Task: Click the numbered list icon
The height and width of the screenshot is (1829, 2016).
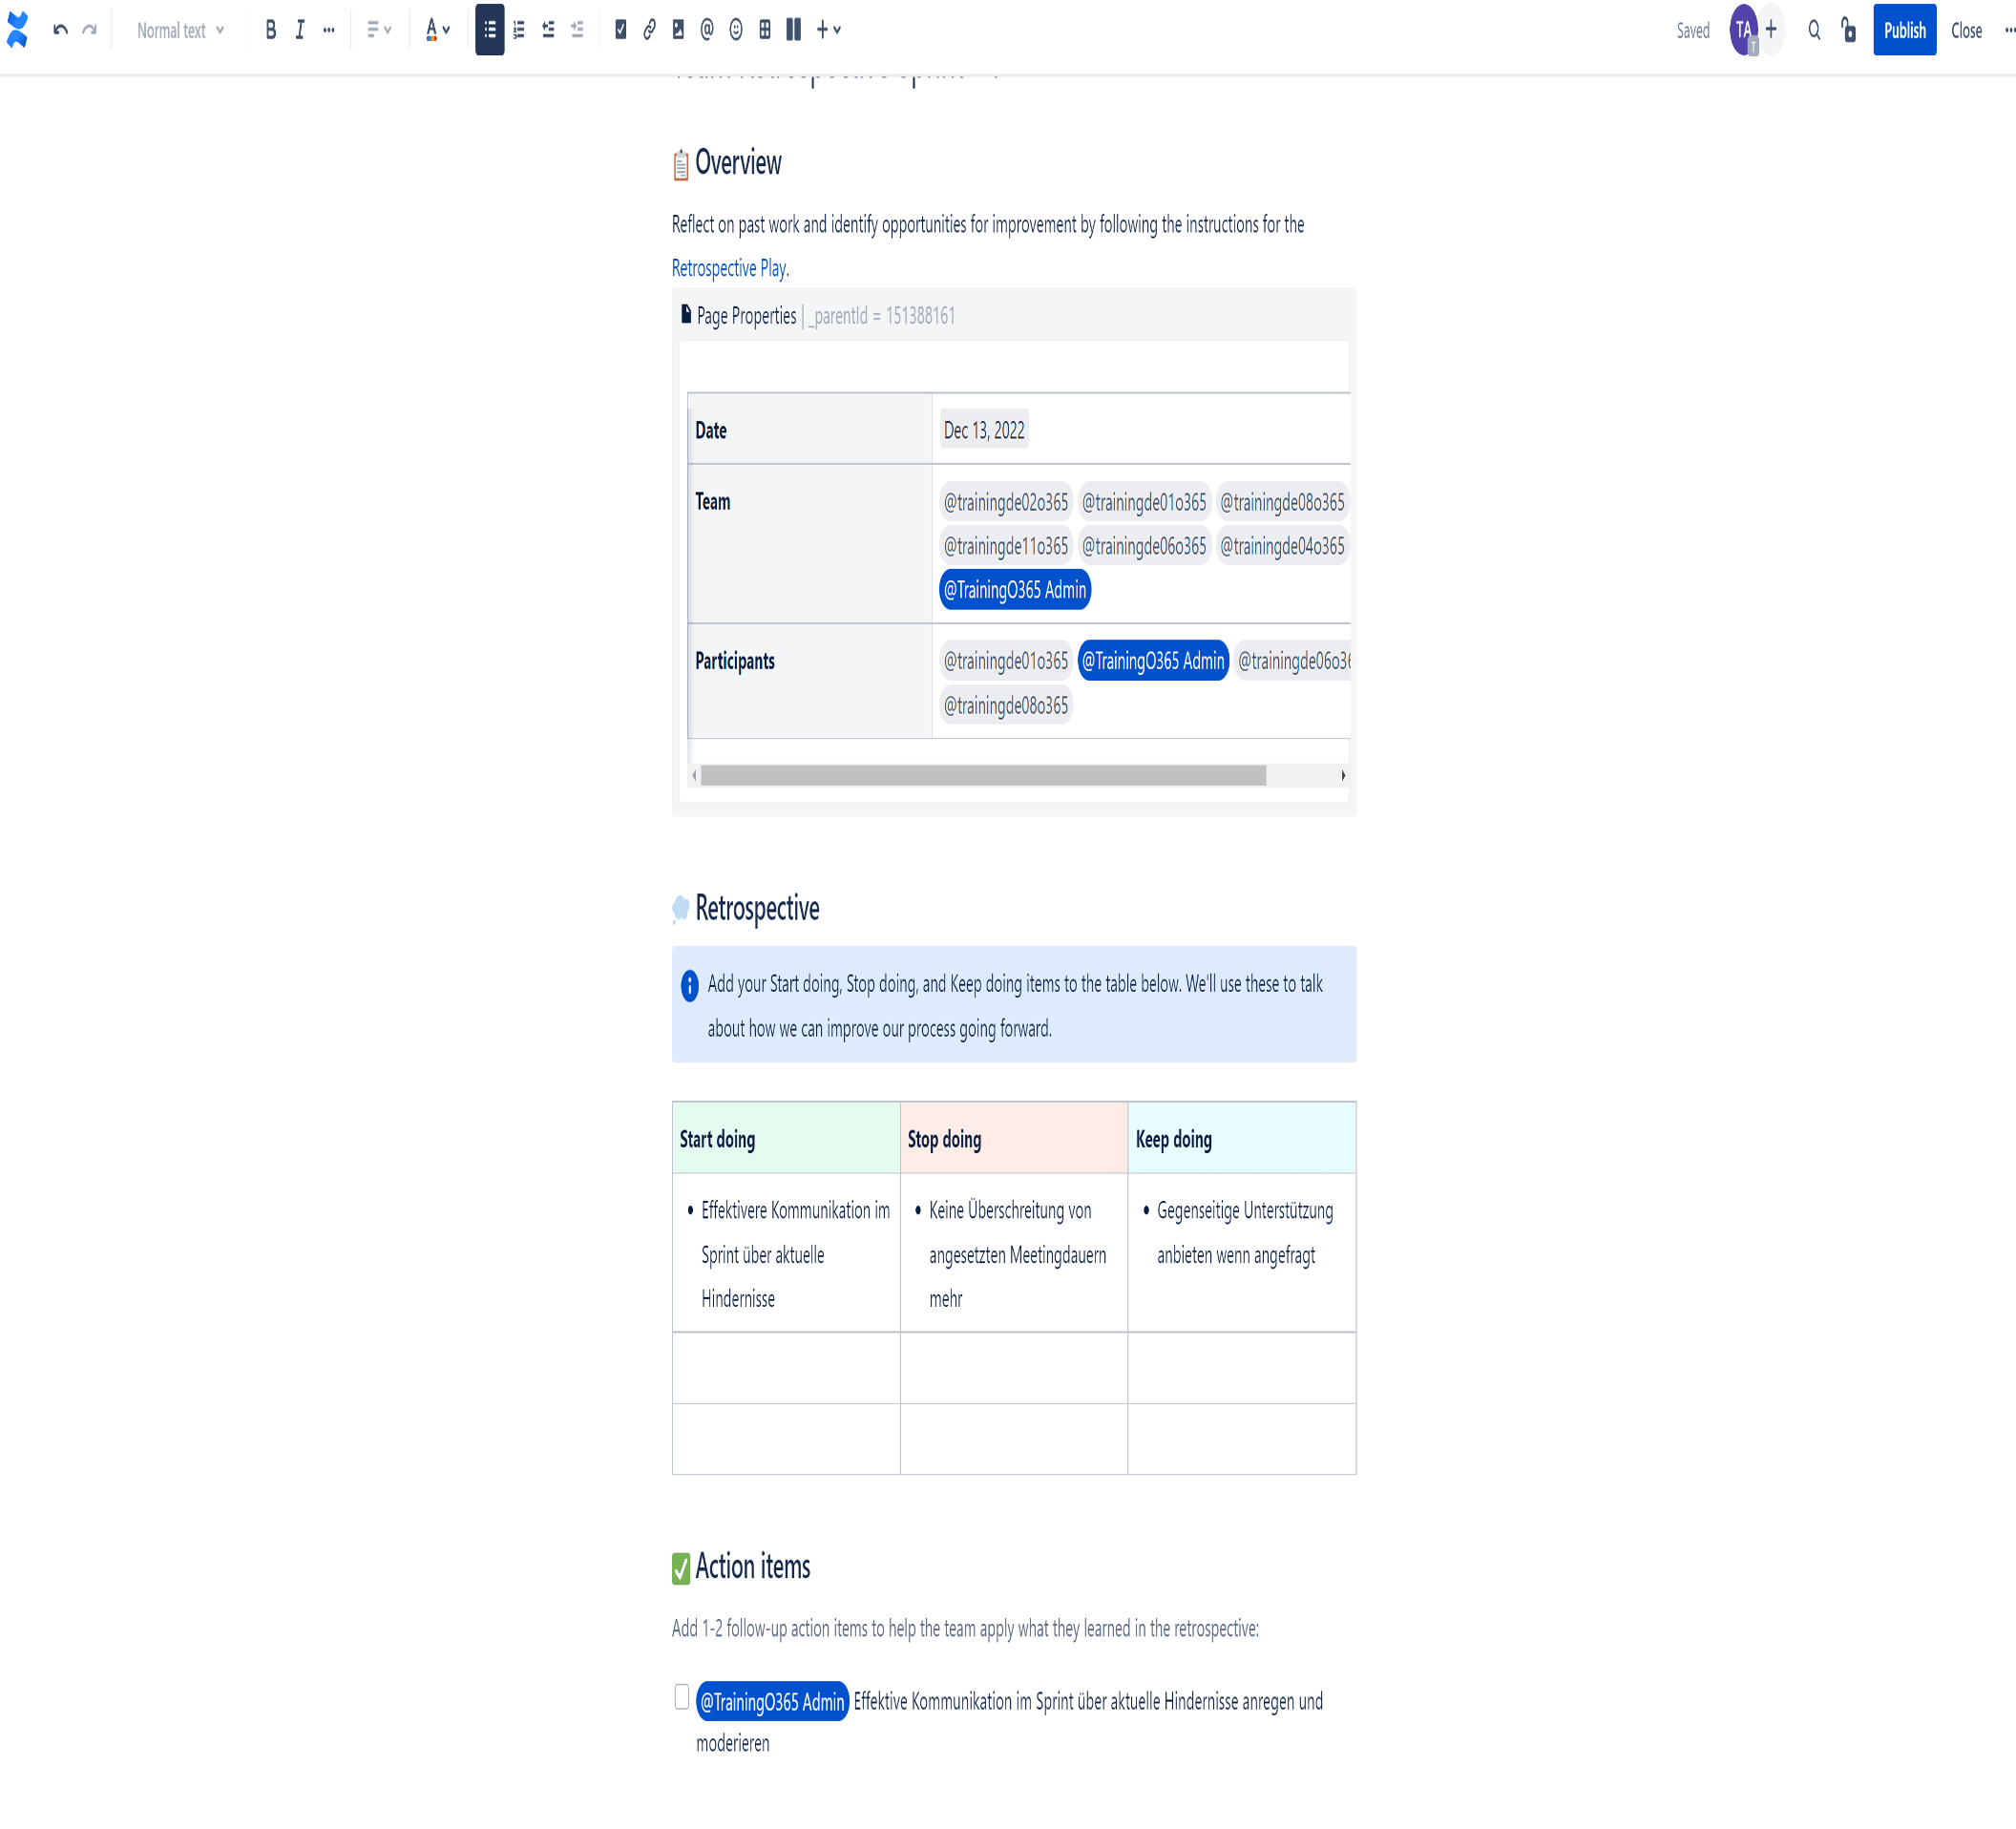Action: pos(518,30)
